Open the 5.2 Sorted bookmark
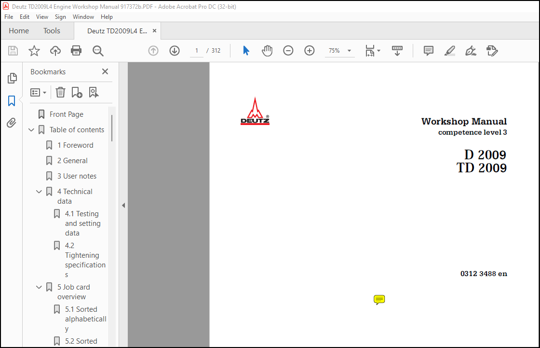The image size is (540, 348). click(x=81, y=341)
